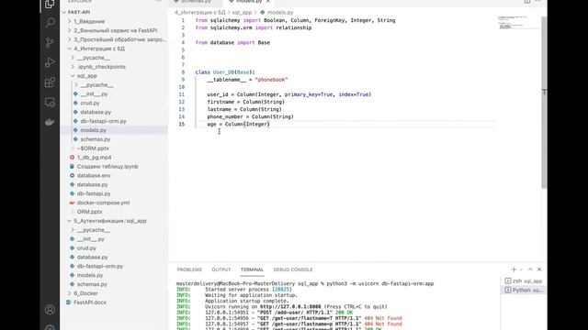Maximize the panel with the up chevron
This screenshot has width=588, height=330.
[x=530, y=269]
